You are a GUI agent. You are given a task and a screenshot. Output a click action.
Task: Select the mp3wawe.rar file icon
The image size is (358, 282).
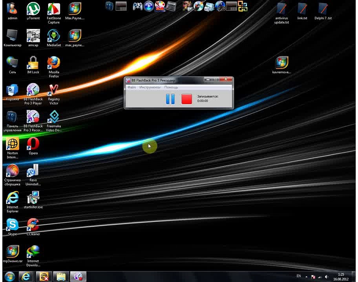pos(12,254)
